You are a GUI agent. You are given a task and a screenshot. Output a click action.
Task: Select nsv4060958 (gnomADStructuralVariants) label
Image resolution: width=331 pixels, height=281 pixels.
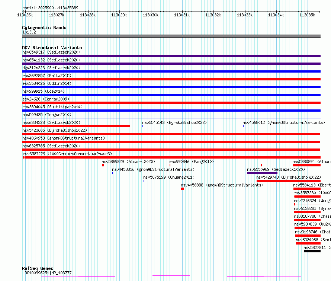(x=64, y=138)
